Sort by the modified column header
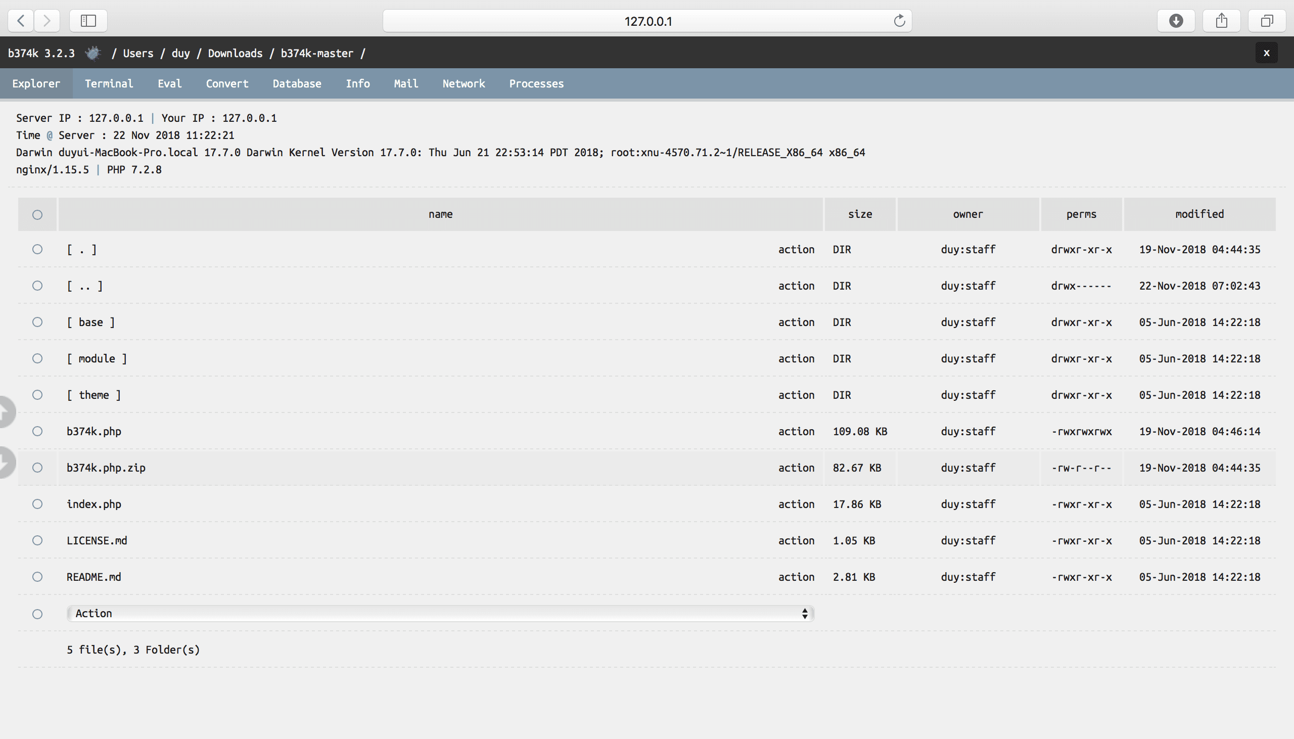Image resolution: width=1294 pixels, height=739 pixels. click(1199, 214)
